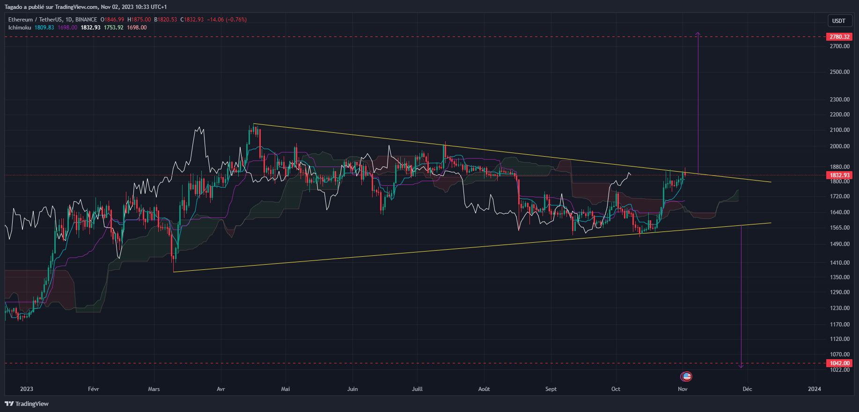Click the Ichimoku value 1809.83
The height and width of the screenshot is (412, 859).
pyautogui.click(x=44, y=28)
